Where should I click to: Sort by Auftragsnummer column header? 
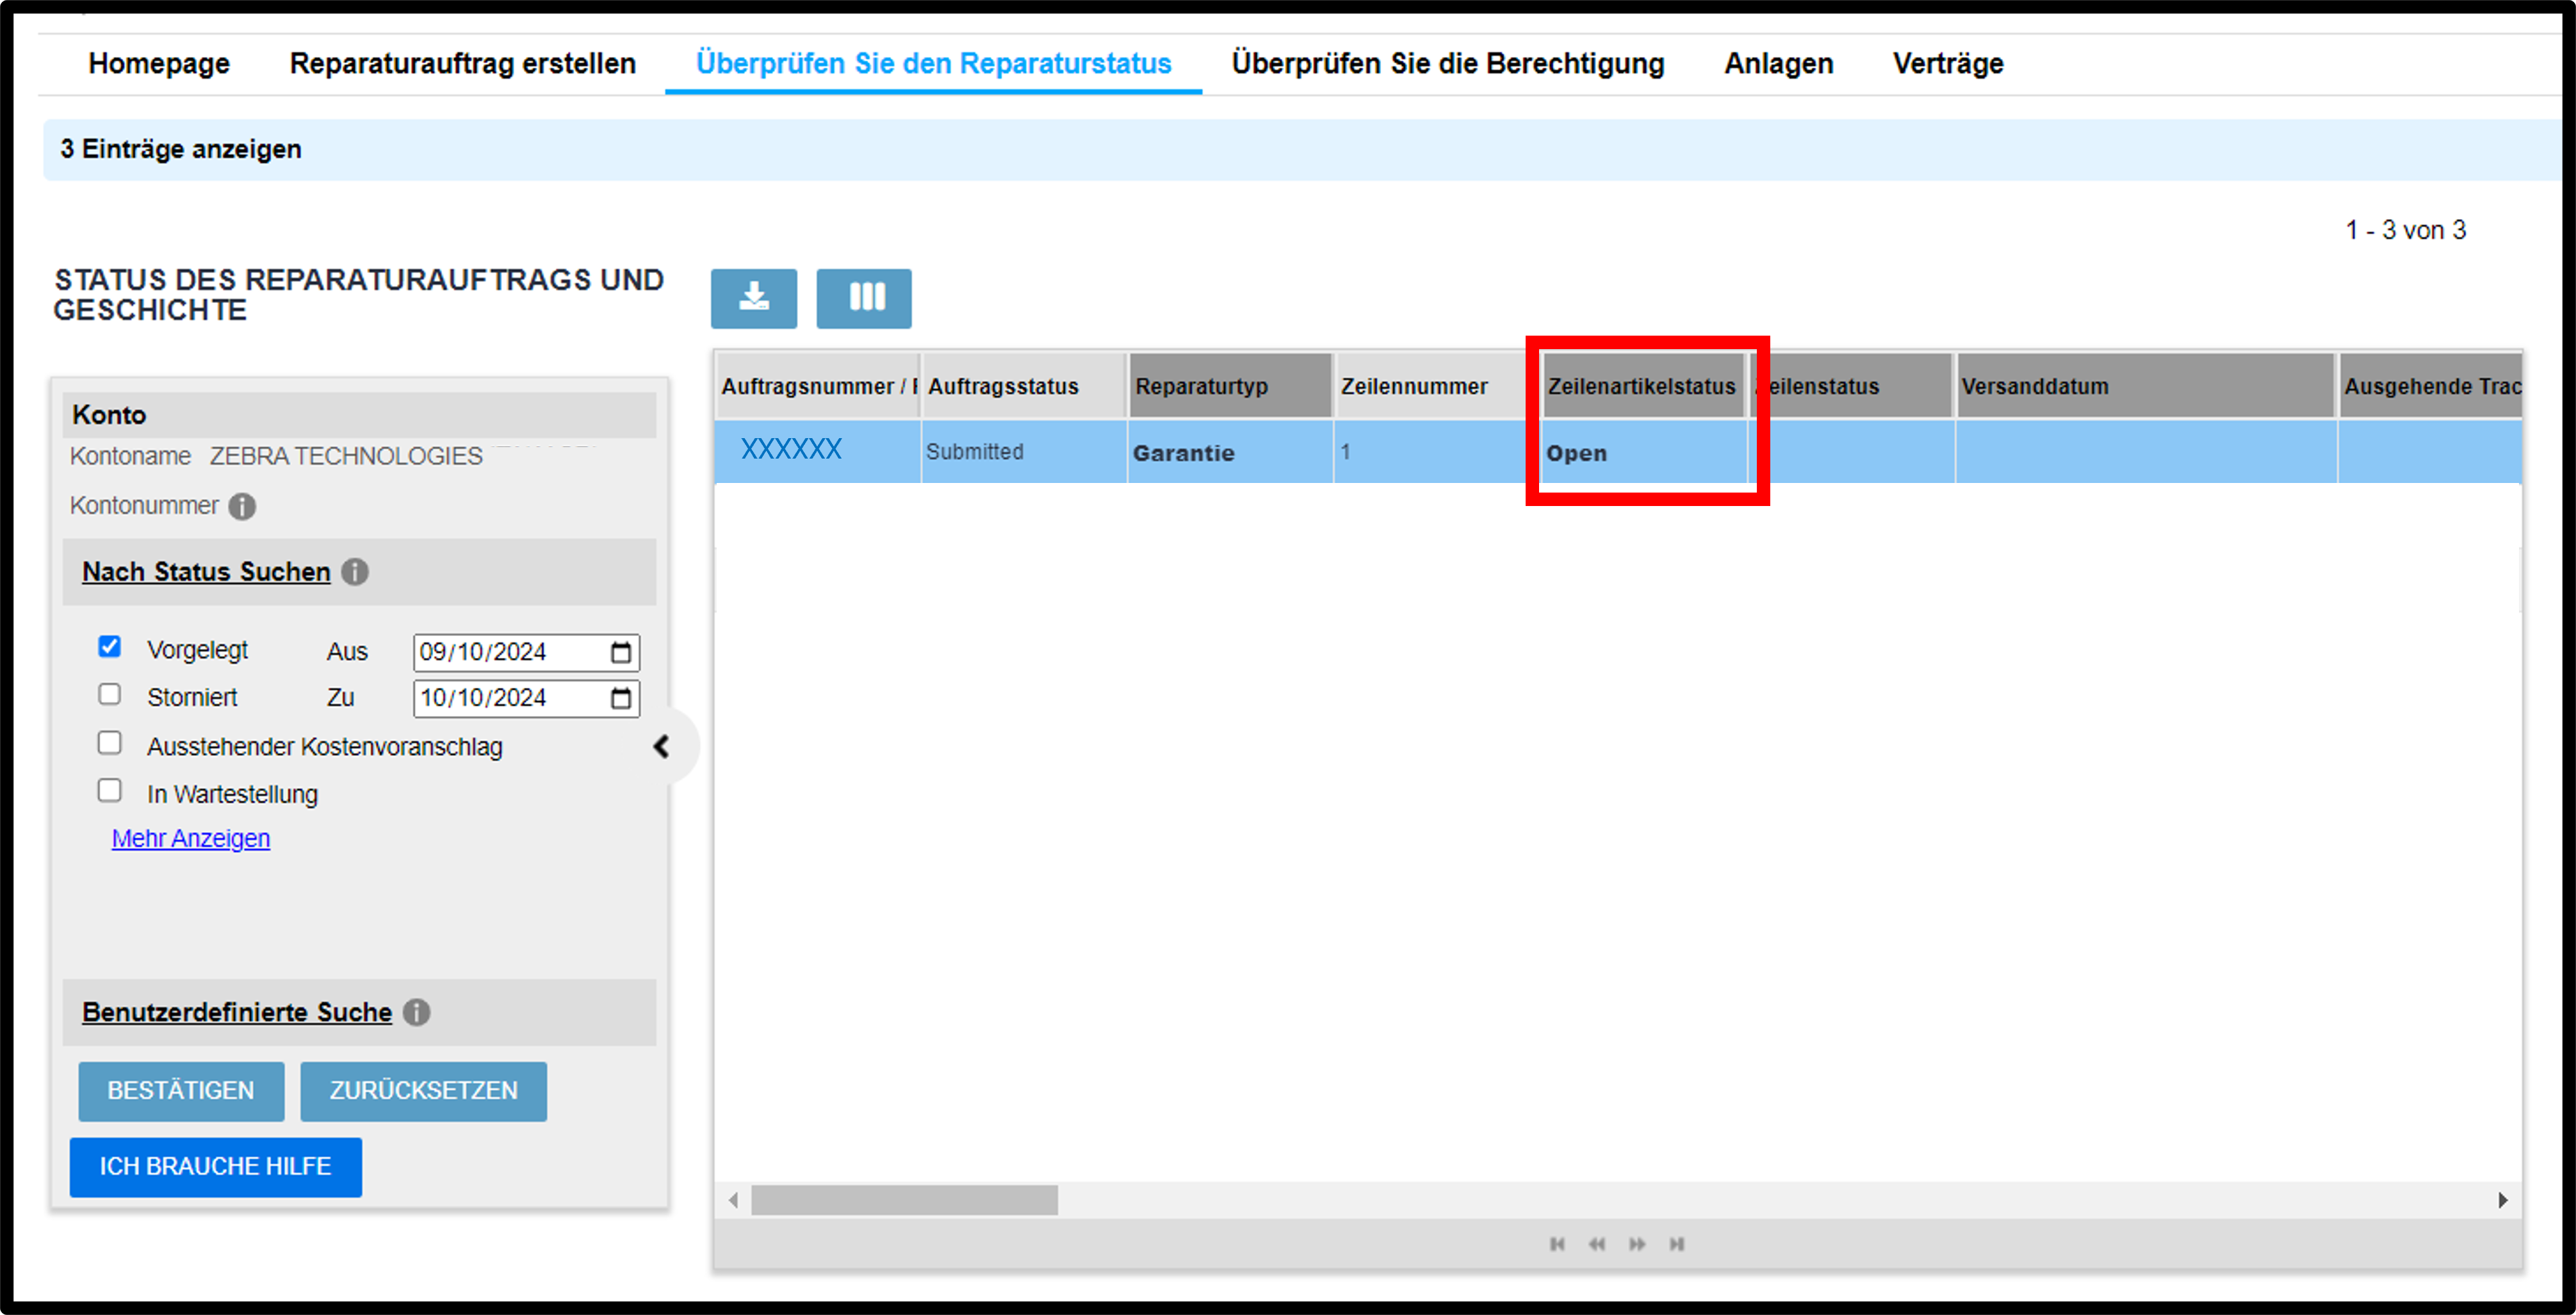pos(818,386)
